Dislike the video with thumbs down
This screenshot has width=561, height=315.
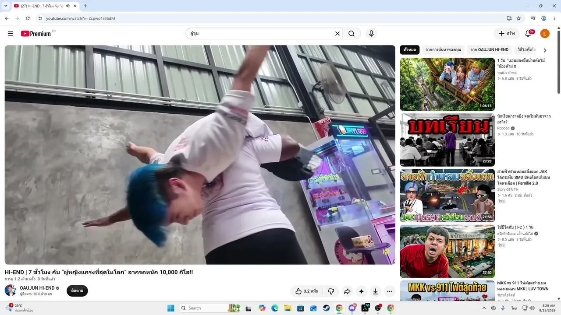(331, 291)
